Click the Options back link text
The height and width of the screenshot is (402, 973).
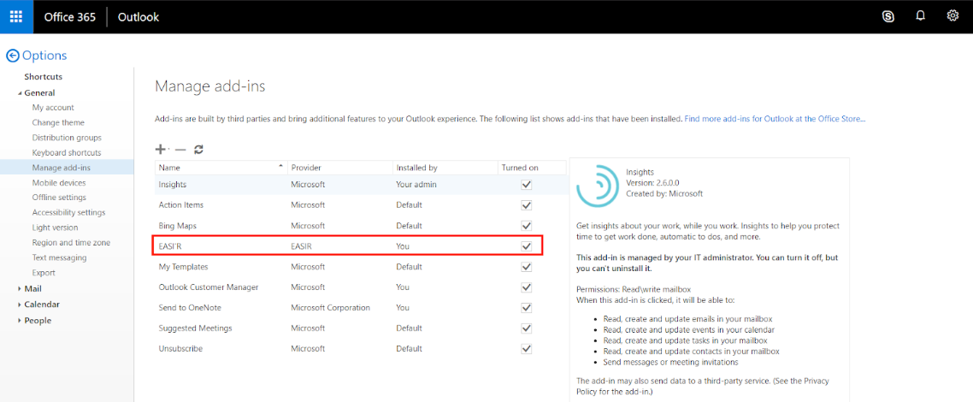pyautogui.click(x=44, y=56)
